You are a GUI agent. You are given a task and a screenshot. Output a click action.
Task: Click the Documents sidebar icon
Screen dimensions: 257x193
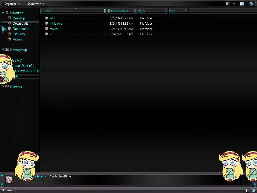pos(9,29)
